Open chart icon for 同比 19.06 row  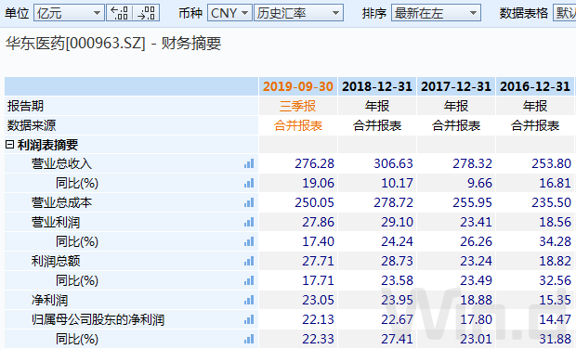[249, 183]
